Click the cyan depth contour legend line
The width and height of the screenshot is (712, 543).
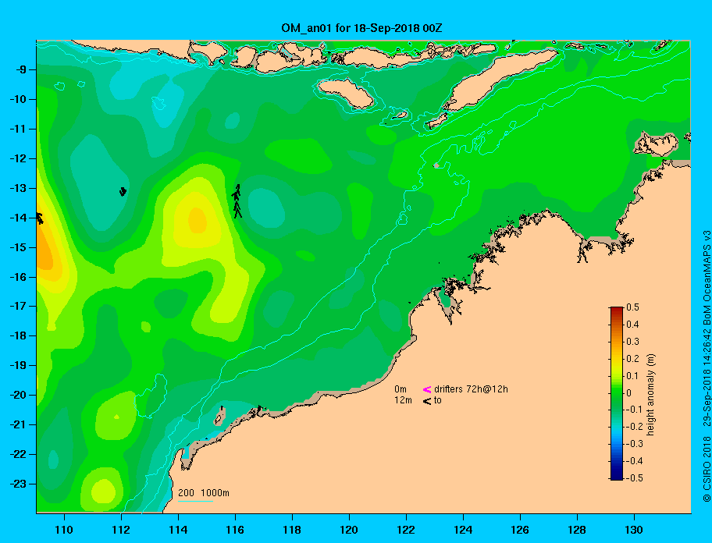coord(195,502)
